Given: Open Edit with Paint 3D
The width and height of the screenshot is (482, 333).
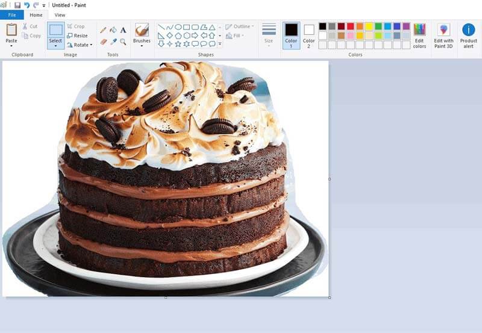Looking at the screenshot, I should [x=443, y=35].
